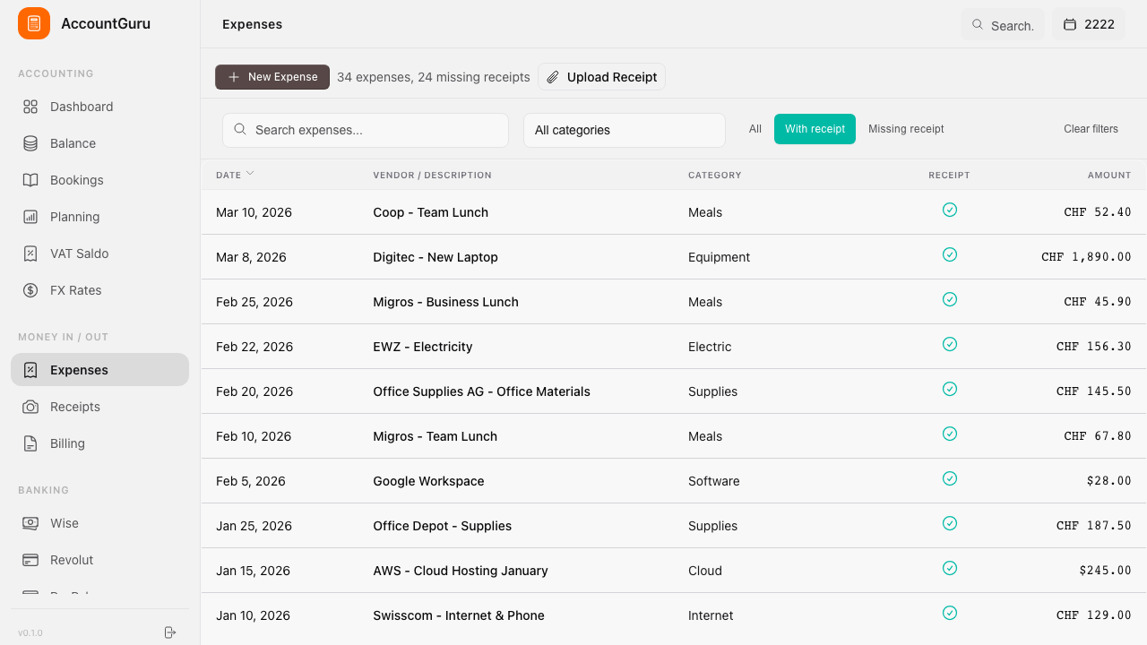Open the 2222 year selector
Viewport: 1147px width, 645px height.
pos(1089,25)
